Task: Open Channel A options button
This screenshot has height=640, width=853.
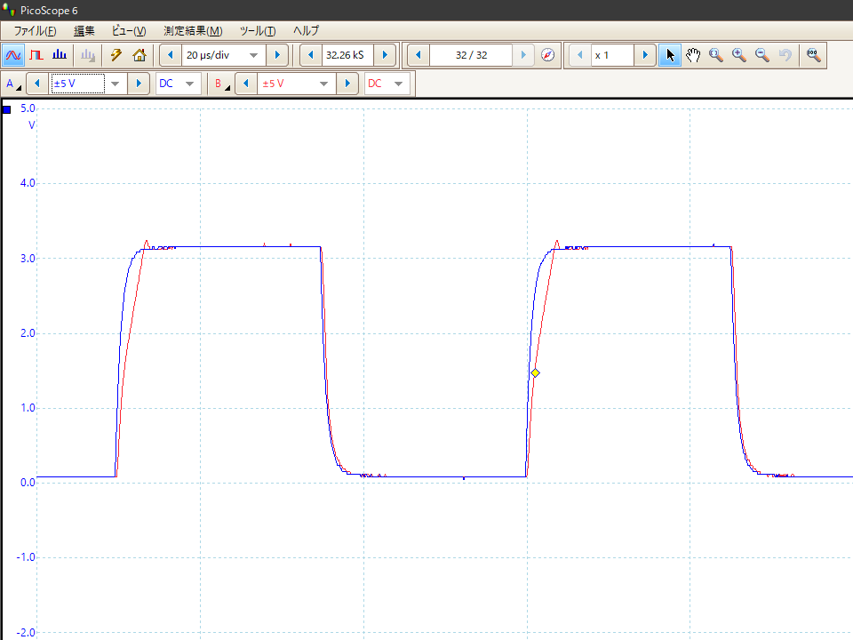Action: point(13,84)
